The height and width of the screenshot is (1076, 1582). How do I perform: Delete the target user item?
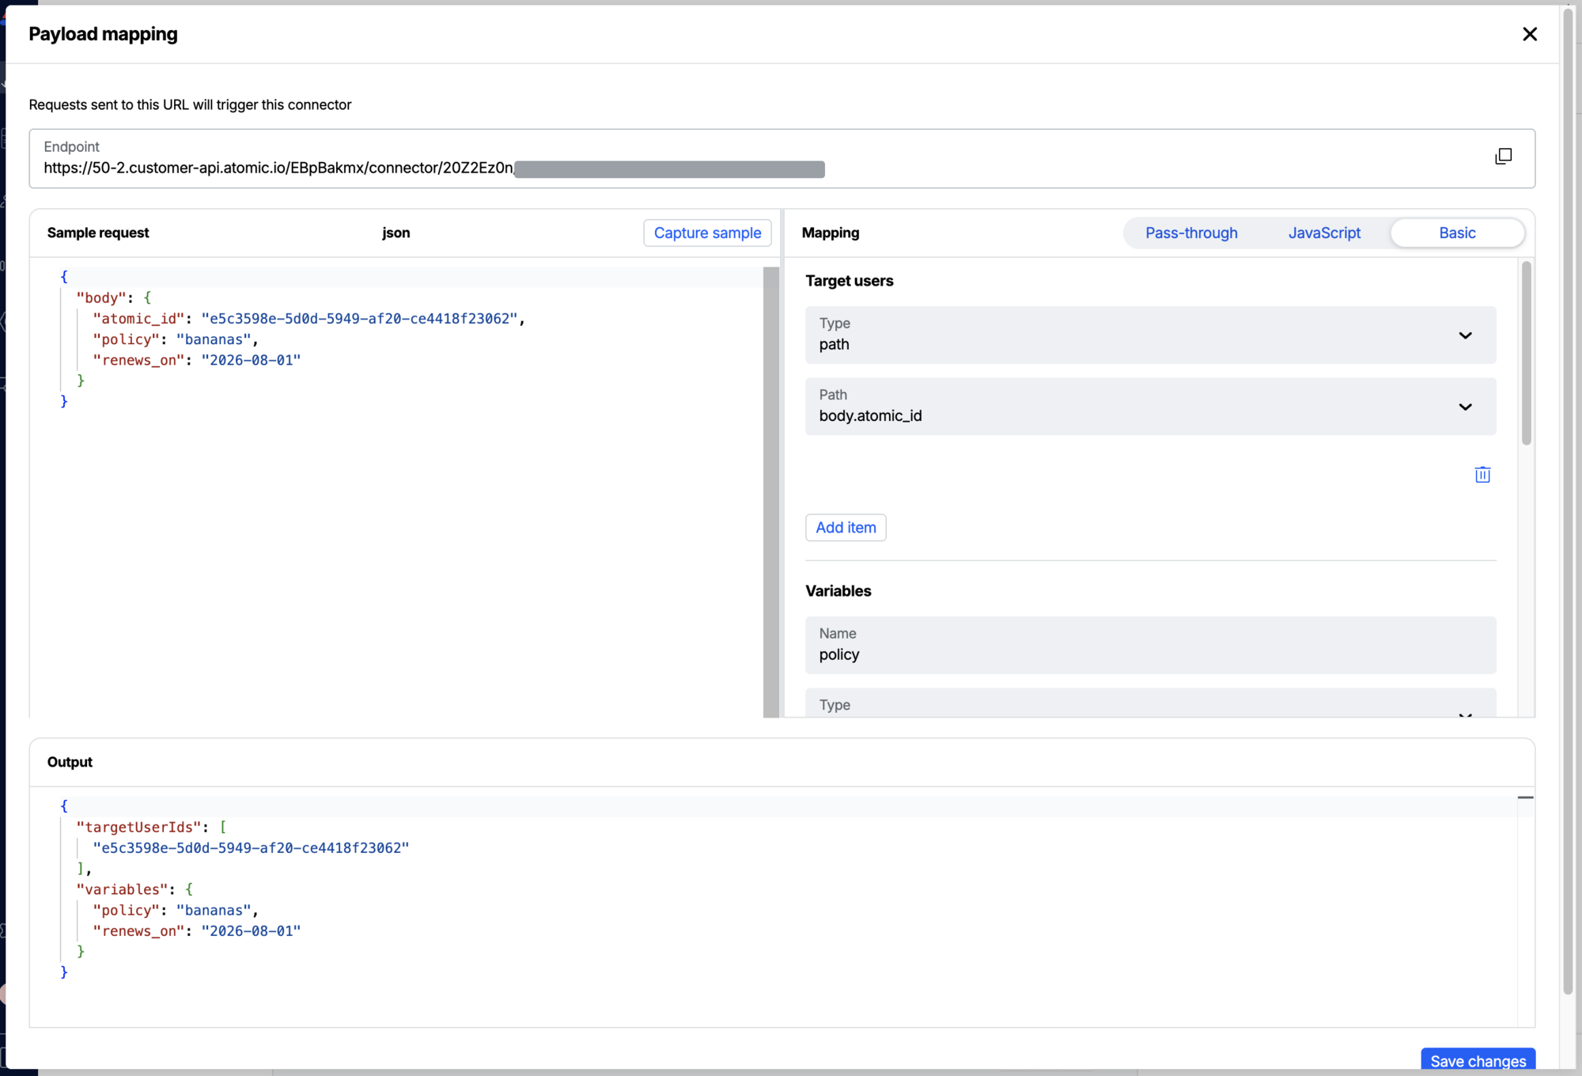pos(1482,475)
